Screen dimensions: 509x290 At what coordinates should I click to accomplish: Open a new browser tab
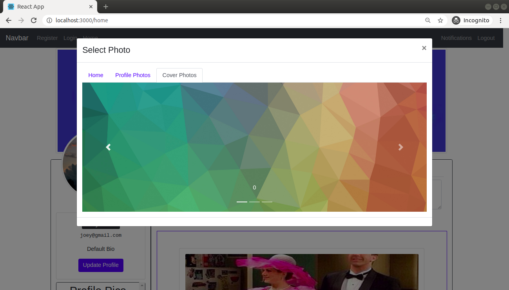(x=106, y=7)
